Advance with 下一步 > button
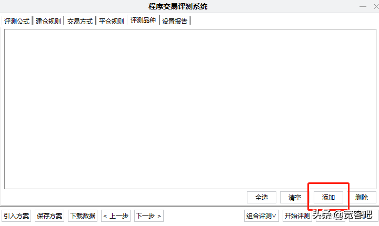The height and width of the screenshot is (226, 379). 149,215
